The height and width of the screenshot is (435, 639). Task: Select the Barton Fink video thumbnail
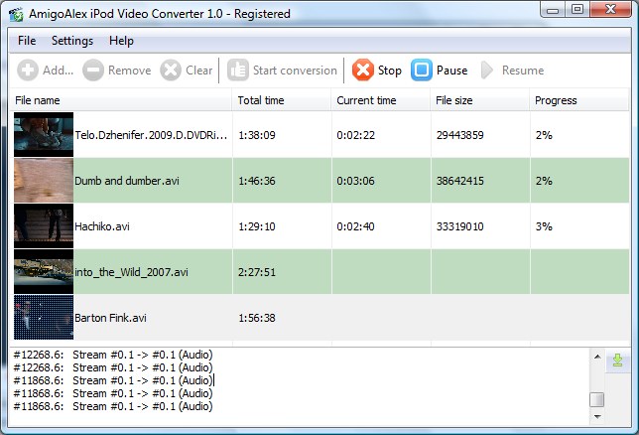(x=44, y=318)
